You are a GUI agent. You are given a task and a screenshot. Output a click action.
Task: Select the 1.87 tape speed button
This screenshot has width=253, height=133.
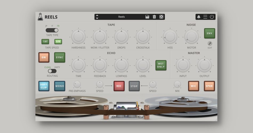45,41
